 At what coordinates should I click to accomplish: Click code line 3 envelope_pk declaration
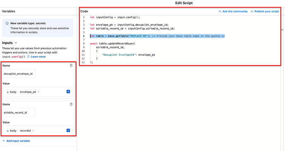[x=129, y=25]
